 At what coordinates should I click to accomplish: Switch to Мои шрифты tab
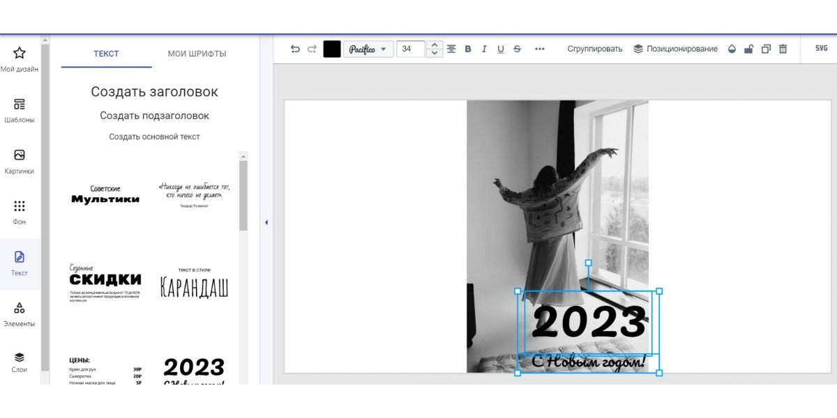(x=197, y=54)
